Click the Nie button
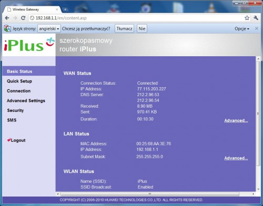 (142, 28)
